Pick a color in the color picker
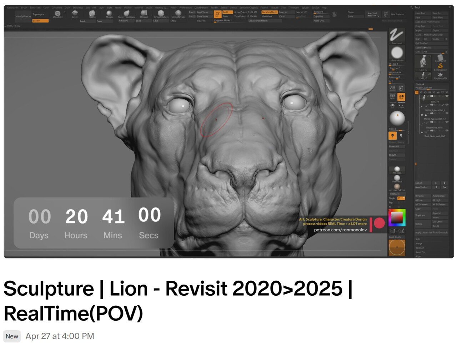The image size is (457, 346). [397, 217]
